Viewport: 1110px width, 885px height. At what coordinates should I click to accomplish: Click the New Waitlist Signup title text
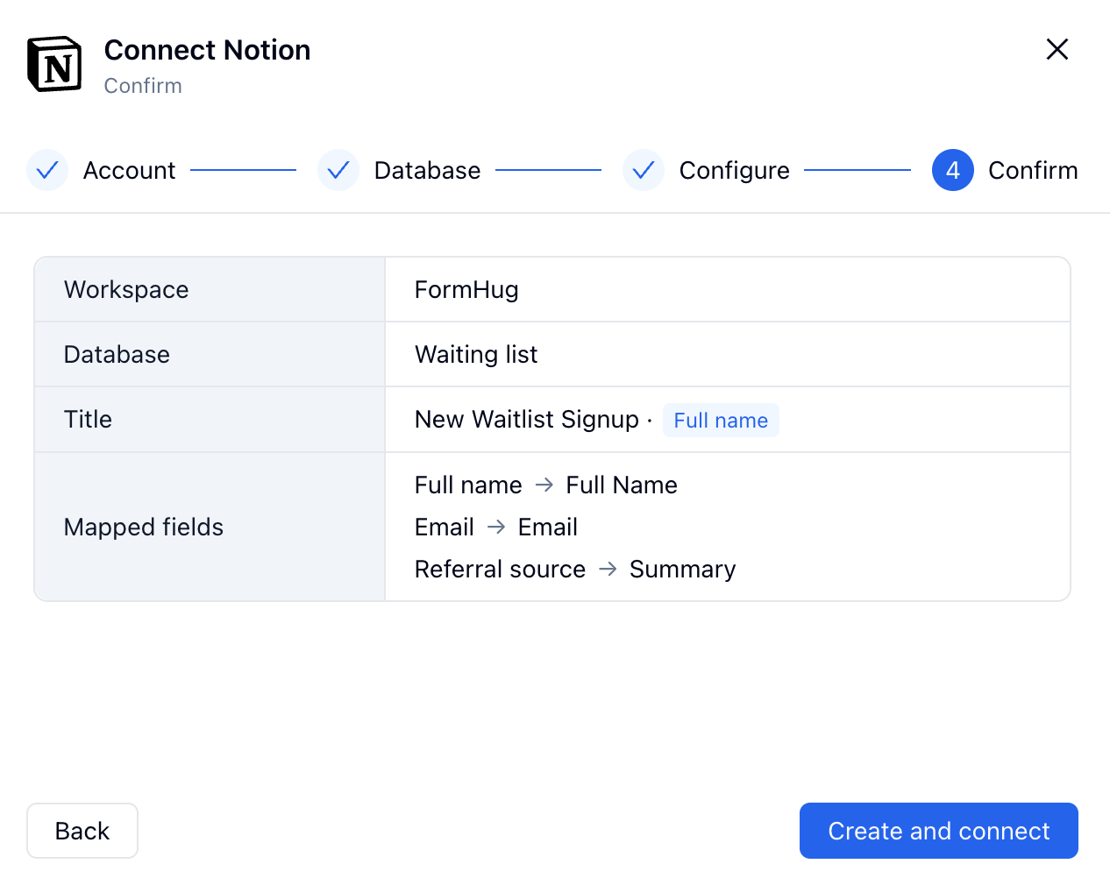[x=527, y=419]
